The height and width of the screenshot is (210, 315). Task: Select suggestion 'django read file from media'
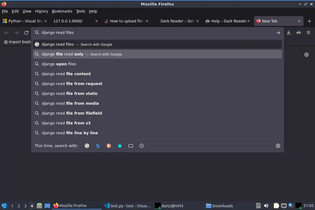pos(157,103)
